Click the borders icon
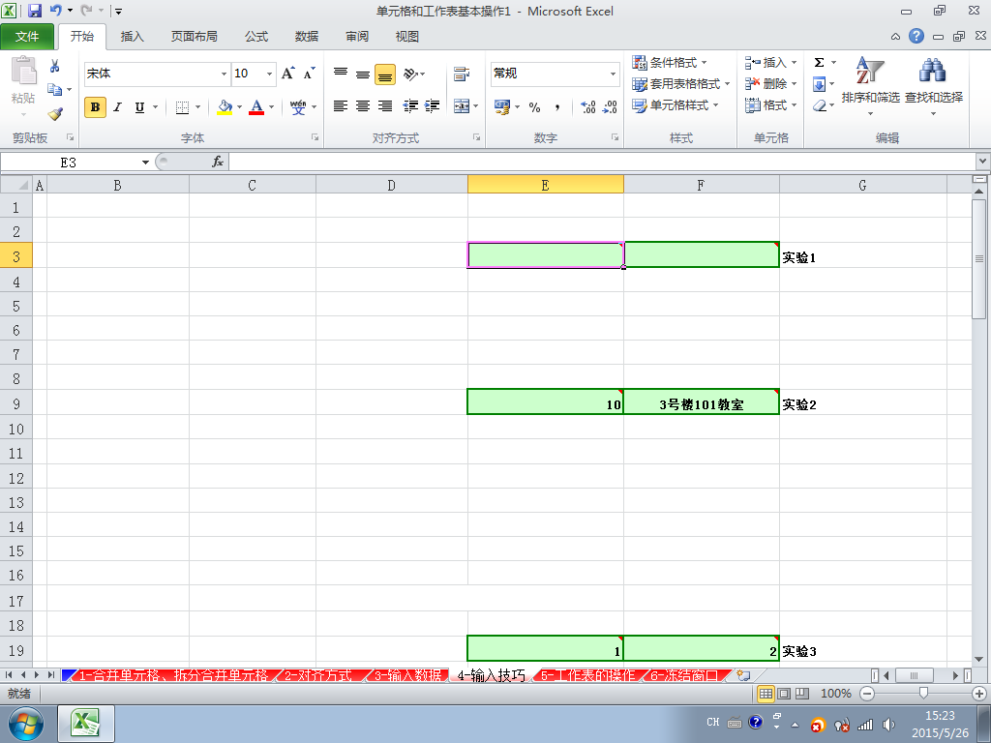 click(182, 107)
